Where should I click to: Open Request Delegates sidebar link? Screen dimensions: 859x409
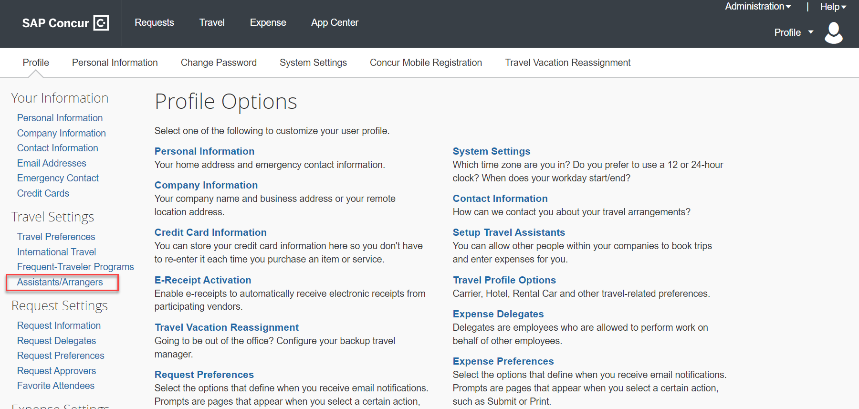pos(56,341)
